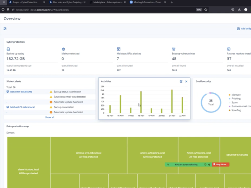Close the Scripts - Cyber Protection tab
The height and width of the screenshot is (188, 251).
44,2
